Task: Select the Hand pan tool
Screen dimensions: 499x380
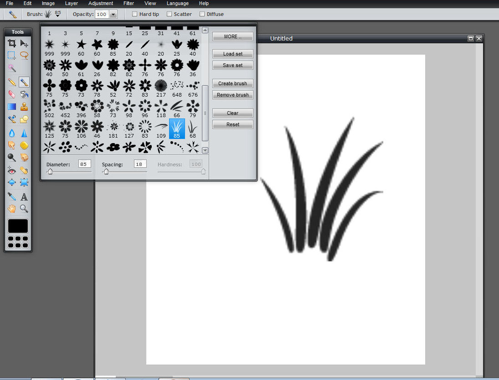Action: click(12, 209)
